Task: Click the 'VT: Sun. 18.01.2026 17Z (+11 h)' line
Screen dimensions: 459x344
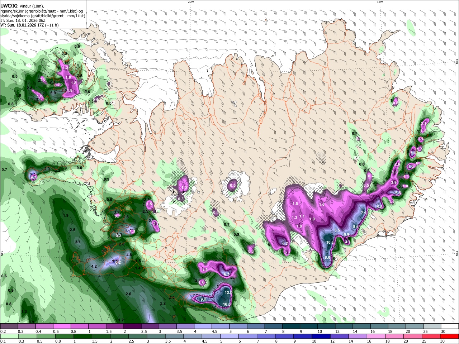Action: [29, 25]
